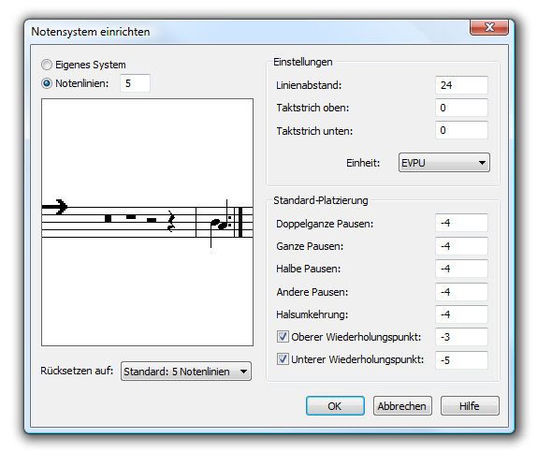Screen dimensions: 552x467
Task: Select the Eigenes System radio button
Action: click(47, 65)
